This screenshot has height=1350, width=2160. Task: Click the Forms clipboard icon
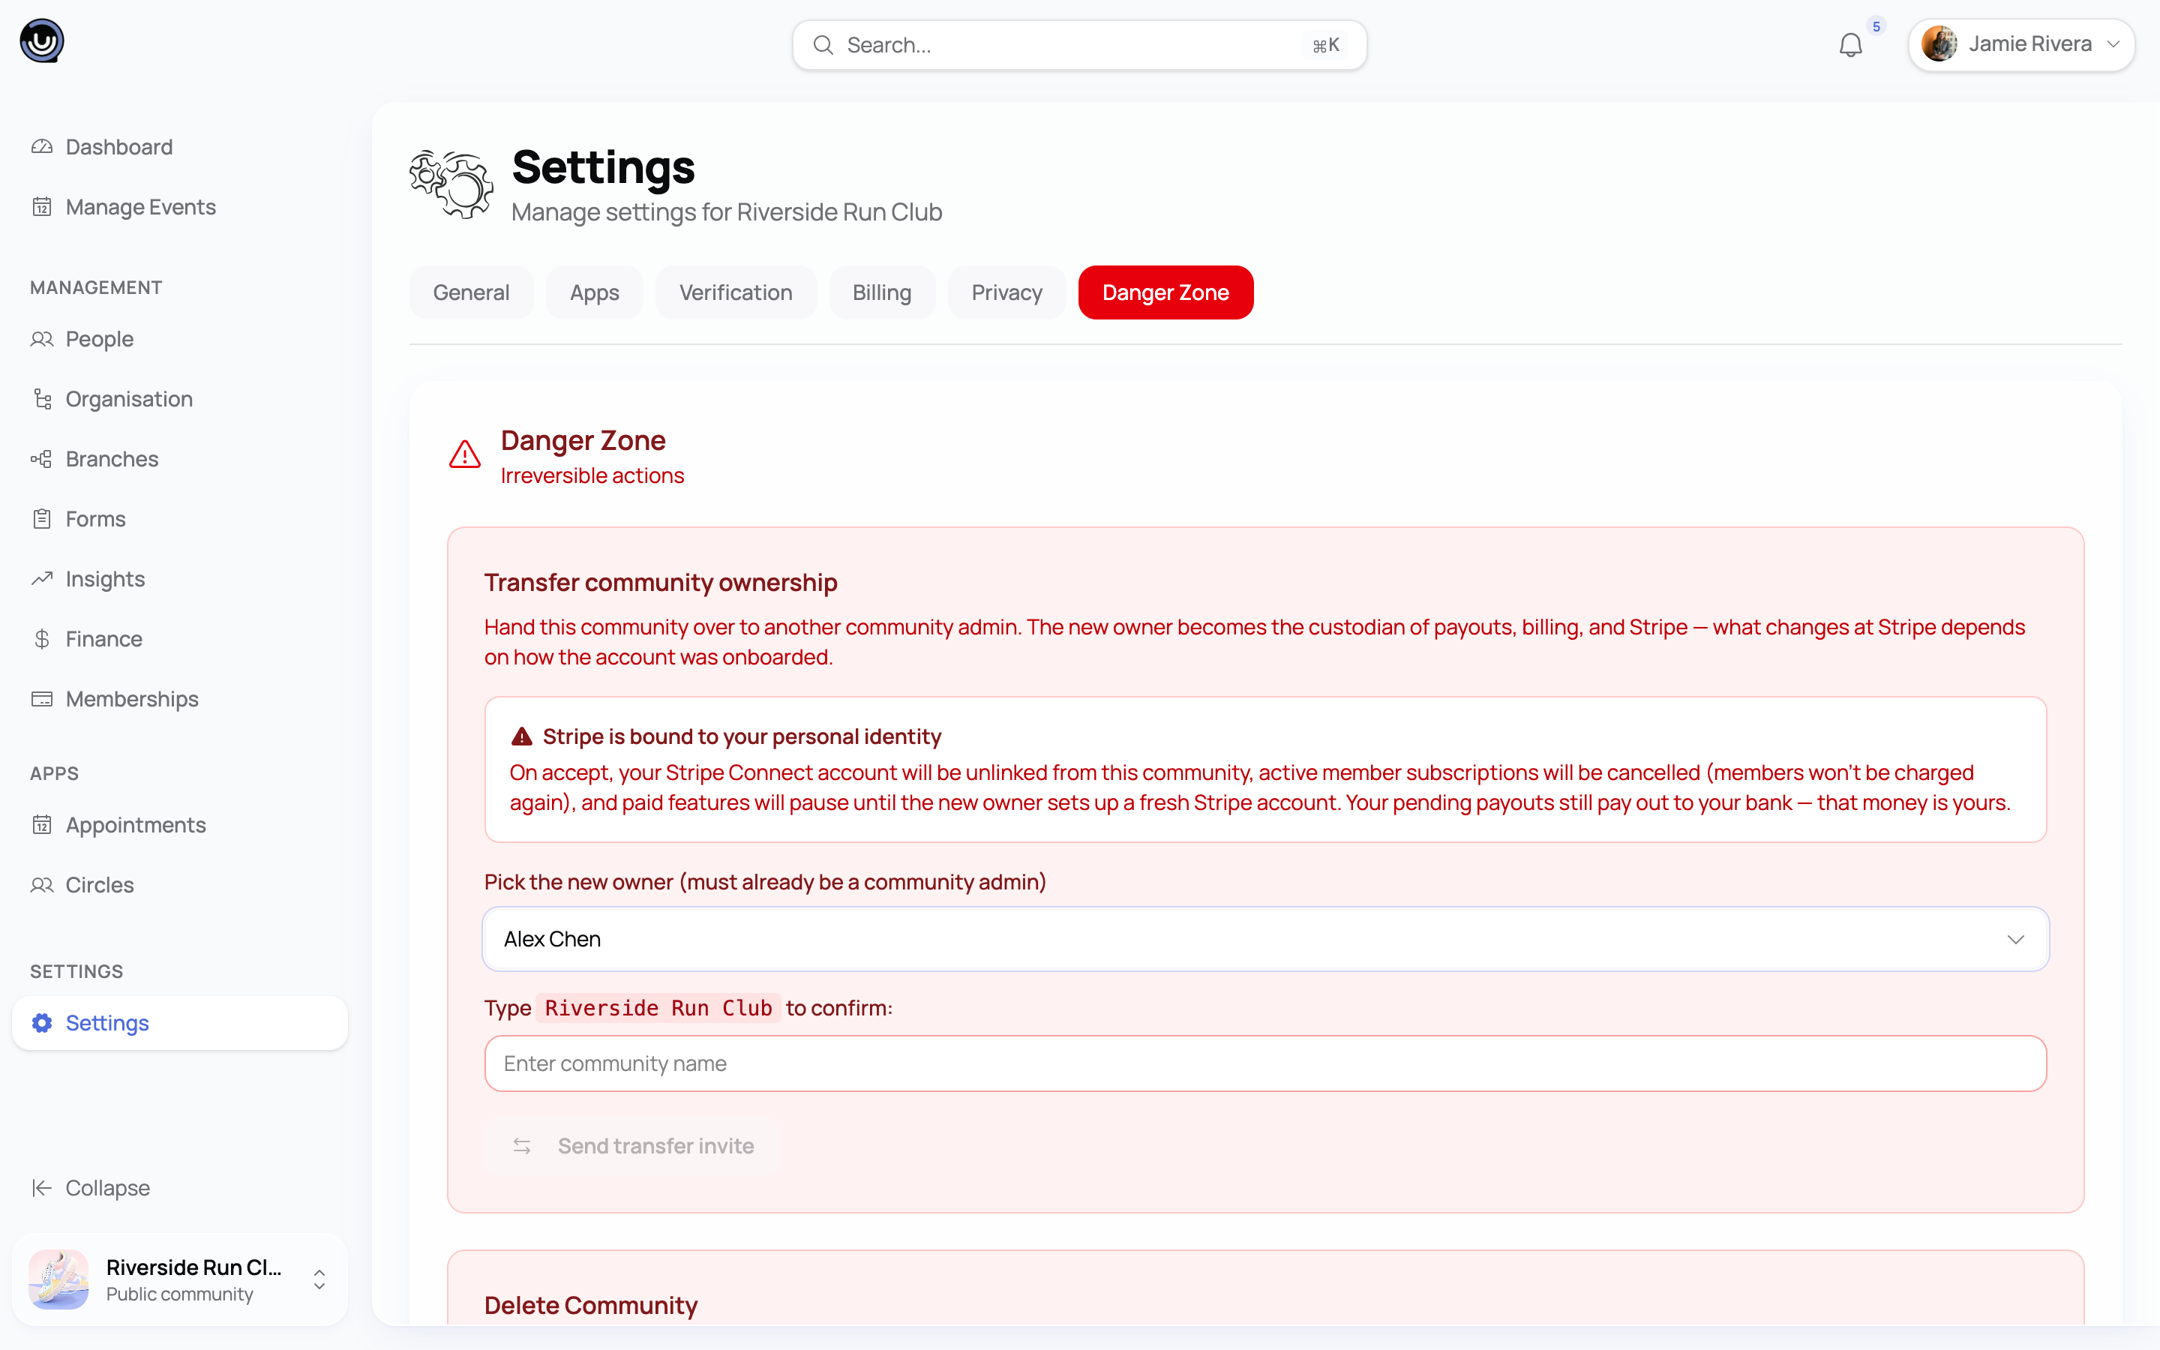tap(42, 517)
